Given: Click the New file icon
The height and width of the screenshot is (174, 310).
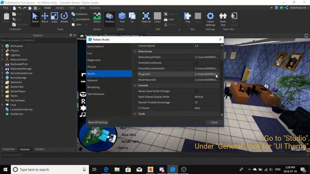Looking at the screenshot, I should (15, 8).
